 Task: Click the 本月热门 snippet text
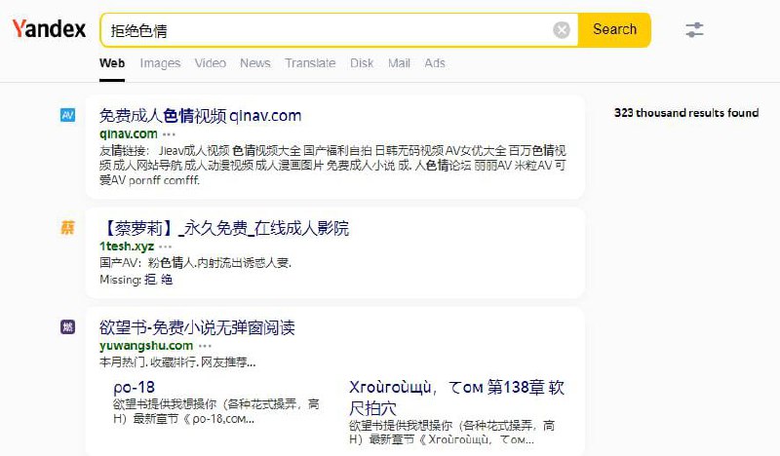click(177, 362)
